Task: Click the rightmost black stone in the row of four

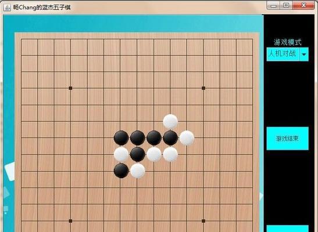Action: 170,138
